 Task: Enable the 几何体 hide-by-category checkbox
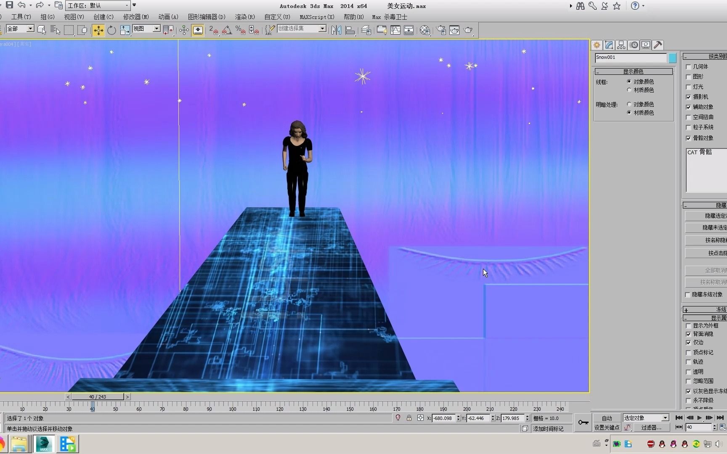pos(688,66)
